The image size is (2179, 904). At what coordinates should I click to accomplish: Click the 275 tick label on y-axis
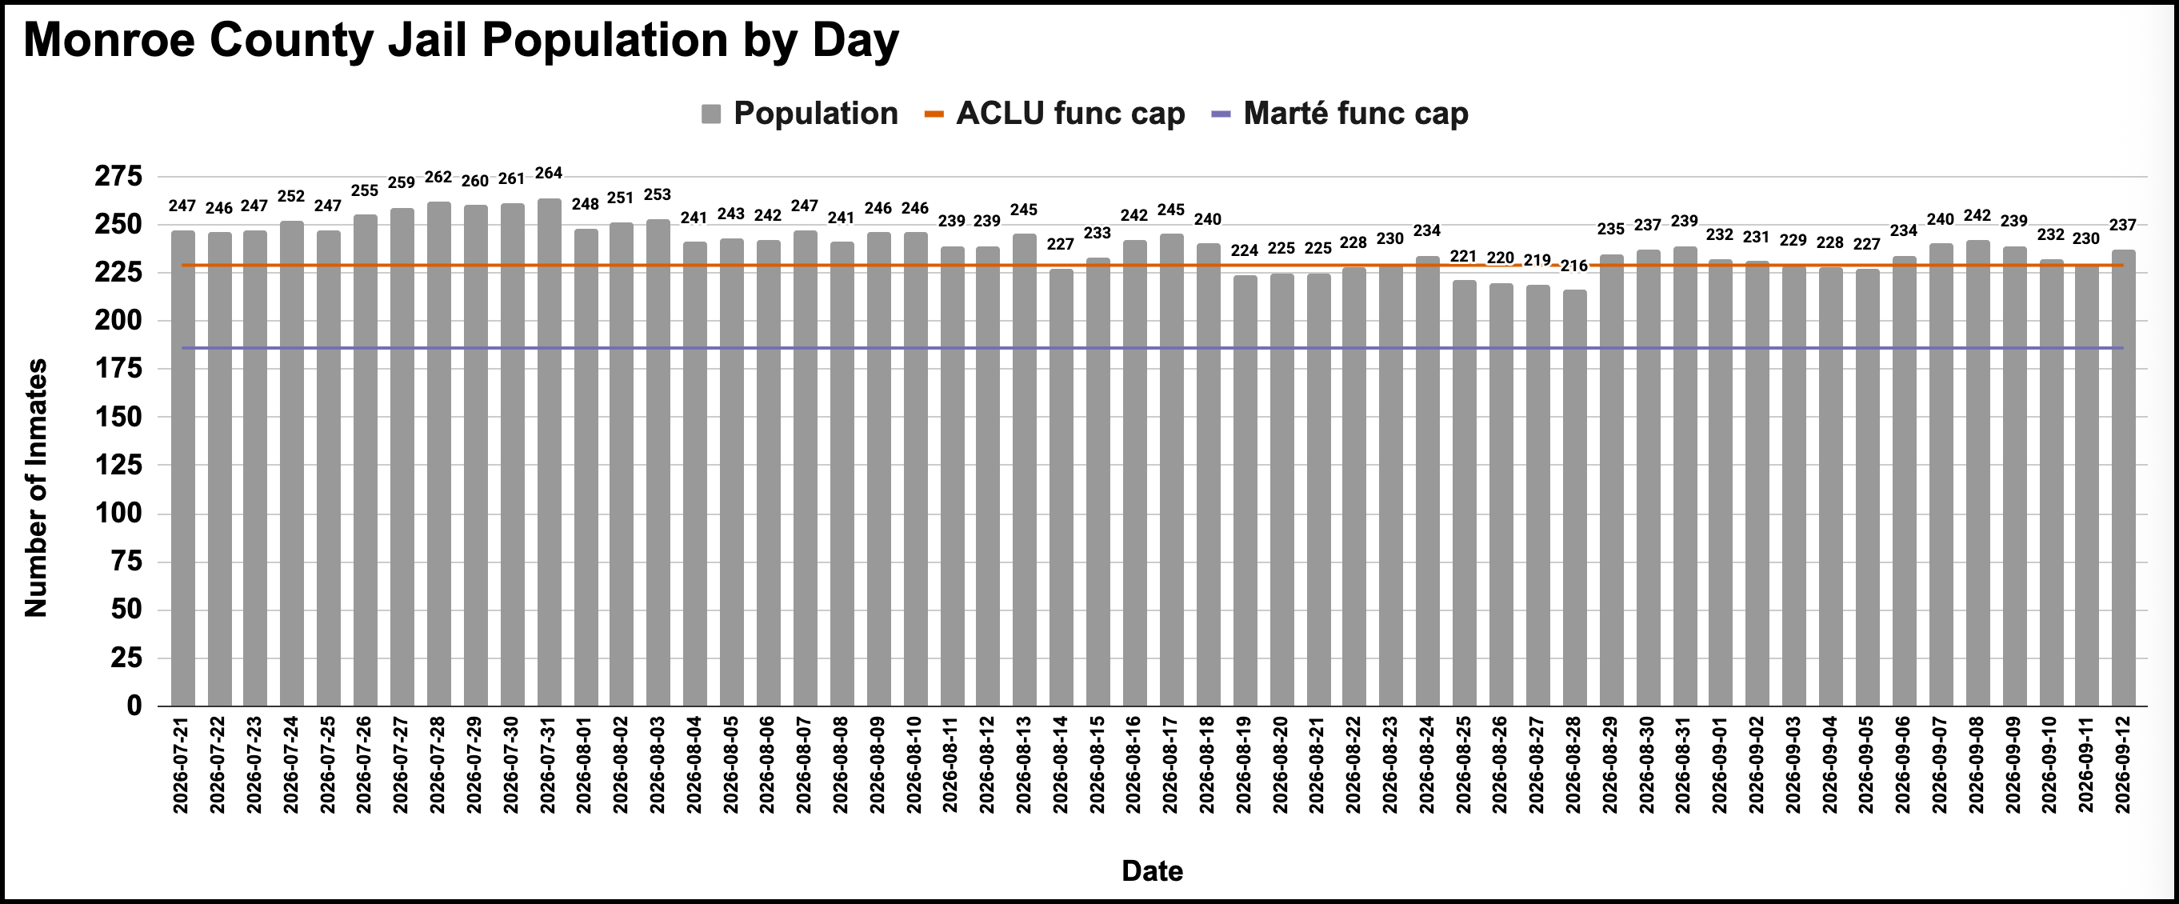pyautogui.click(x=118, y=176)
